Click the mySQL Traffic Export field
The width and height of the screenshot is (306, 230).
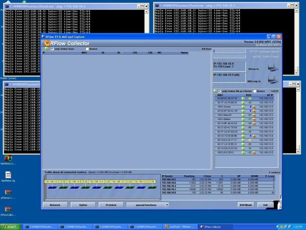tap(229, 56)
